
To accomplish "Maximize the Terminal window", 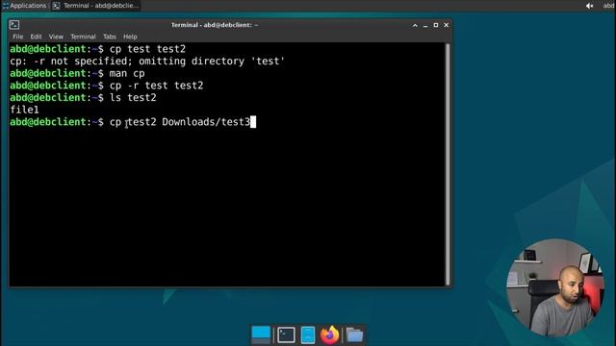I will (x=436, y=25).
